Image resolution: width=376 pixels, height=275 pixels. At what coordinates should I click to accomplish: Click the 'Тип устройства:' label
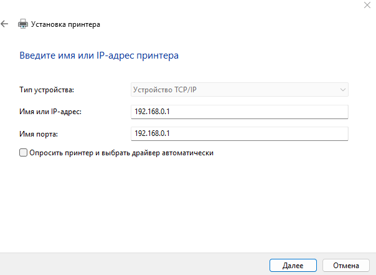[47, 90]
